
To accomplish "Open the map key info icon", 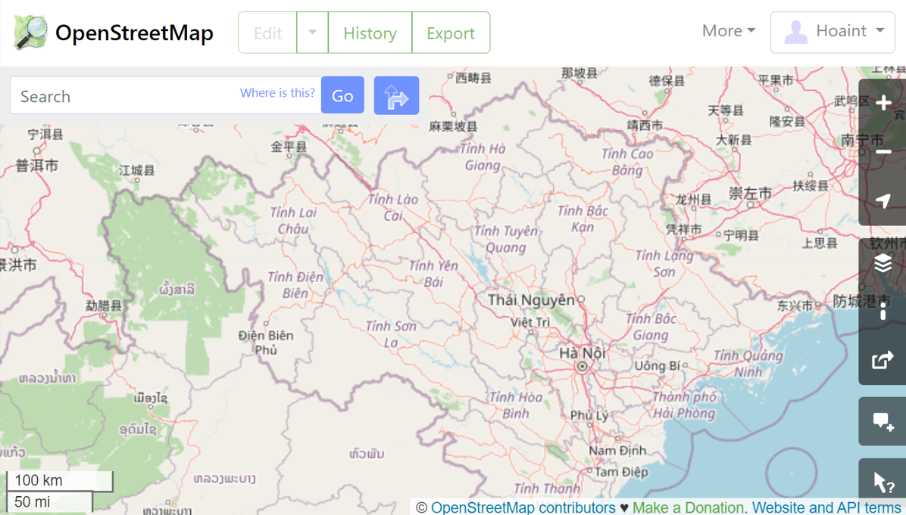I will (x=883, y=312).
